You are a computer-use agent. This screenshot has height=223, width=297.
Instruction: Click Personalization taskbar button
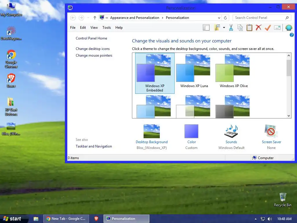click(126, 219)
